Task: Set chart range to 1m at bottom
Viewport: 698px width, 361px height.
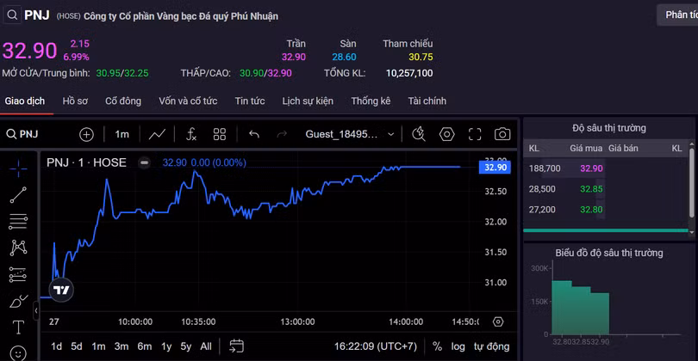Action: (x=98, y=346)
